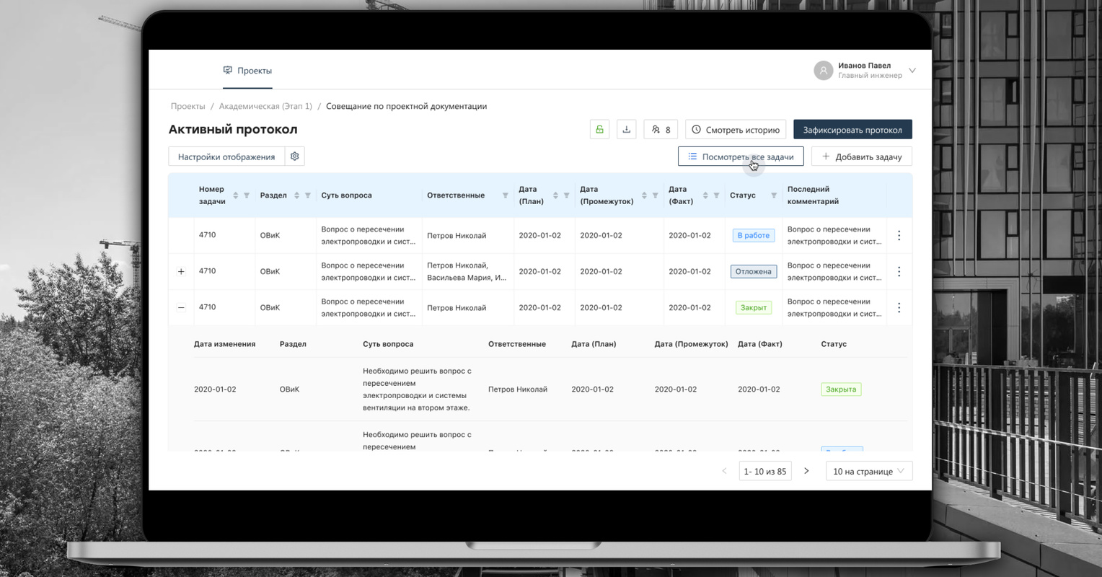Click 2020-01-02 under Дата изменения
1102x577 pixels.
point(215,389)
